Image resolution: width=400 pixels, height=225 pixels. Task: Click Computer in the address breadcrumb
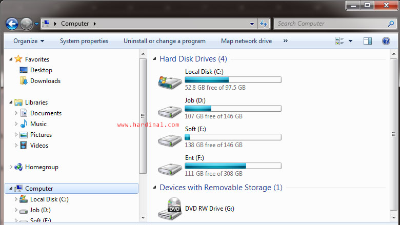[75, 24]
